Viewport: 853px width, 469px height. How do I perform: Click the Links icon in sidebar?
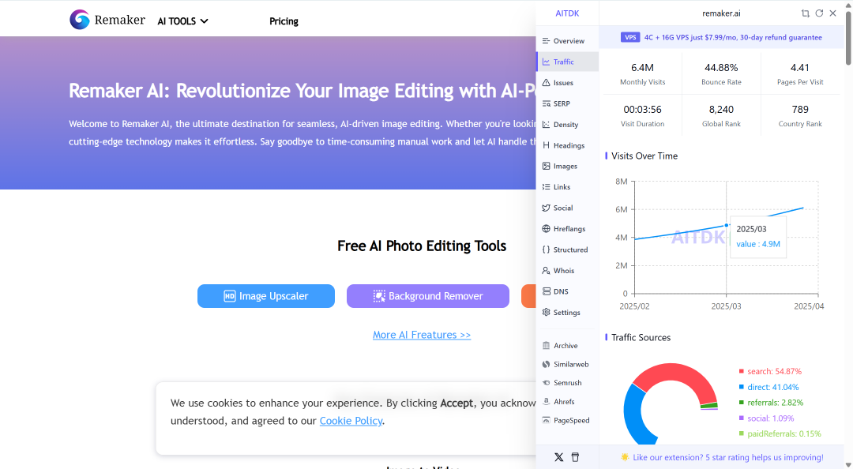547,187
